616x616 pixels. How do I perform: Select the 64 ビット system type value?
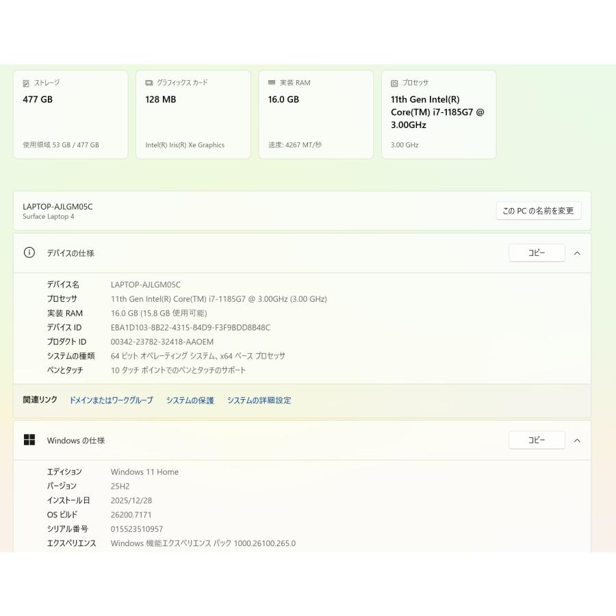(198, 356)
